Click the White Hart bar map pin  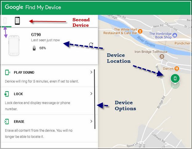pyautogui.click(x=140, y=31)
